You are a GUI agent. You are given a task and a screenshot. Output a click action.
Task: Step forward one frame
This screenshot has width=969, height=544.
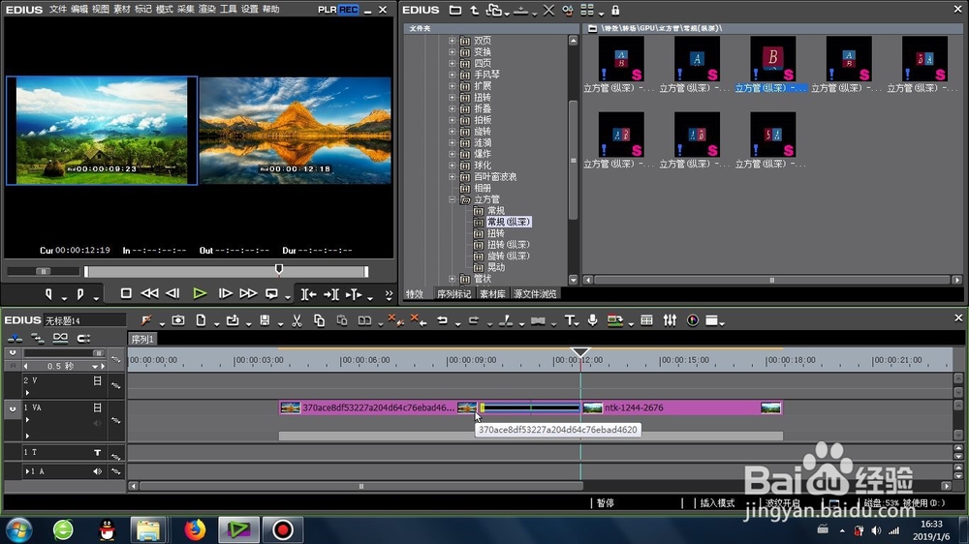(225, 293)
